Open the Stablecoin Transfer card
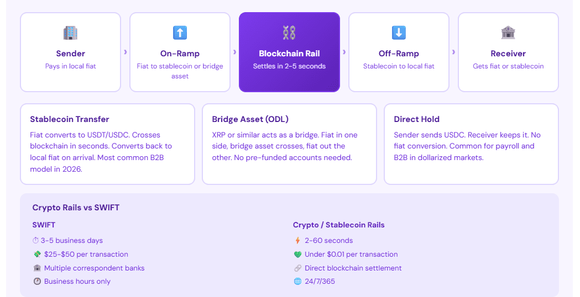This screenshot has height=297, width=580. pos(107,144)
